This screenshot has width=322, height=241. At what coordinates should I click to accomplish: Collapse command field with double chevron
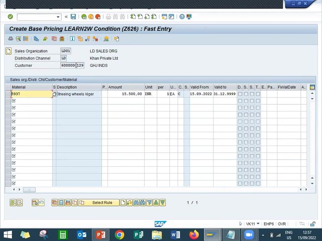click(x=66, y=17)
